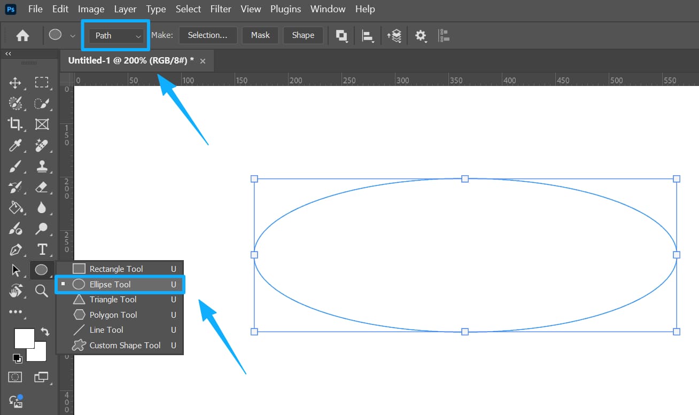Click the Mask button
This screenshot has width=699, height=415.
(x=260, y=35)
